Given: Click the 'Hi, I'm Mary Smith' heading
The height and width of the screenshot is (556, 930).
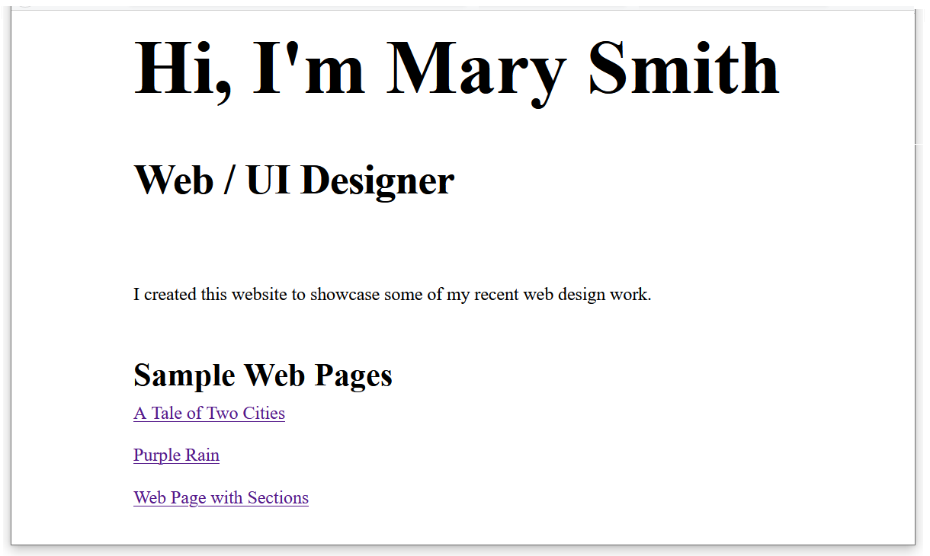Looking at the screenshot, I should click(x=457, y=69).
